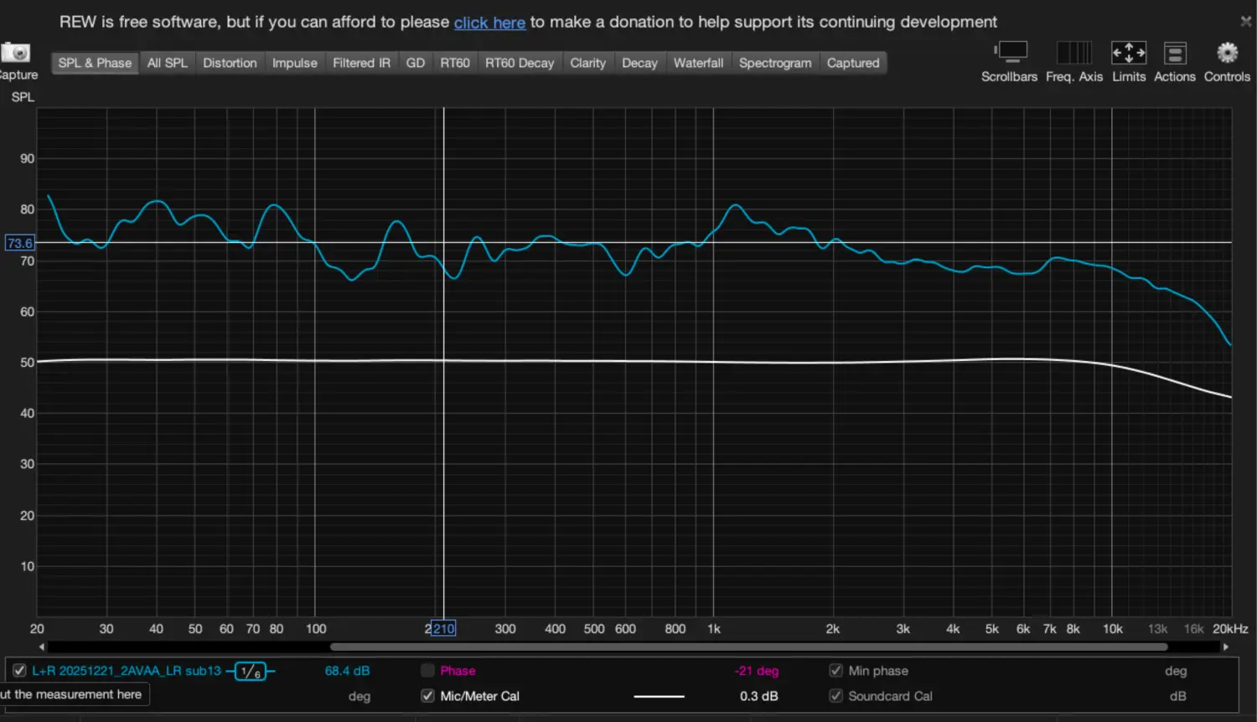Click the 1/6 smoothing indicator
1257x722 pixels.
pos(250,671)
